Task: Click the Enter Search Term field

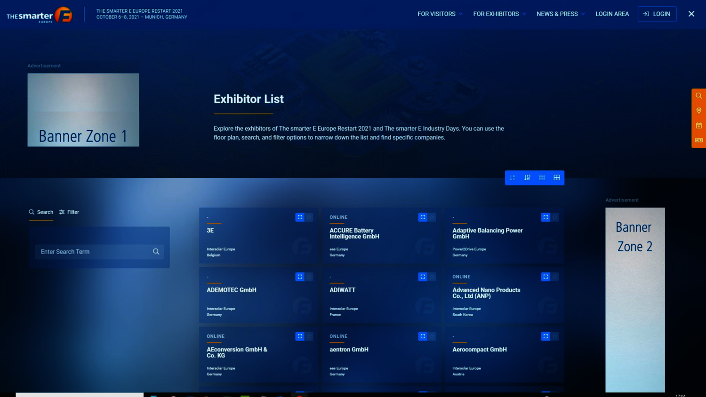Action: coord(99,252)
